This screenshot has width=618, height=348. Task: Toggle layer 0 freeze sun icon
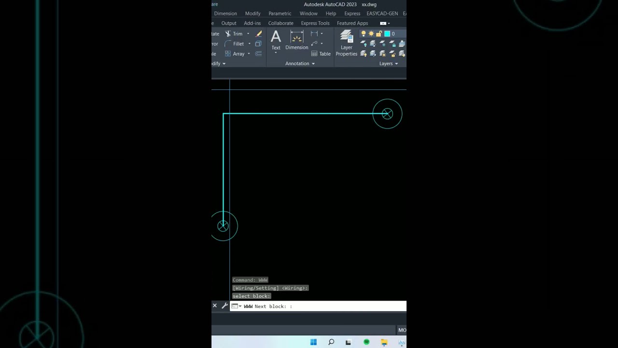tap(371, 34)
